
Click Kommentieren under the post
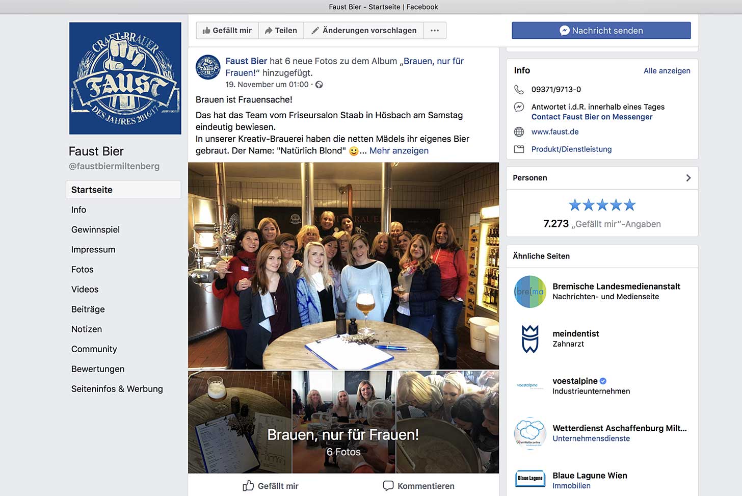(x=418, y=486)
